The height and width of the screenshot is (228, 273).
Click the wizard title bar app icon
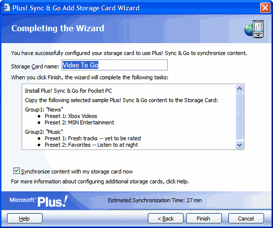(x=6, y=8)
